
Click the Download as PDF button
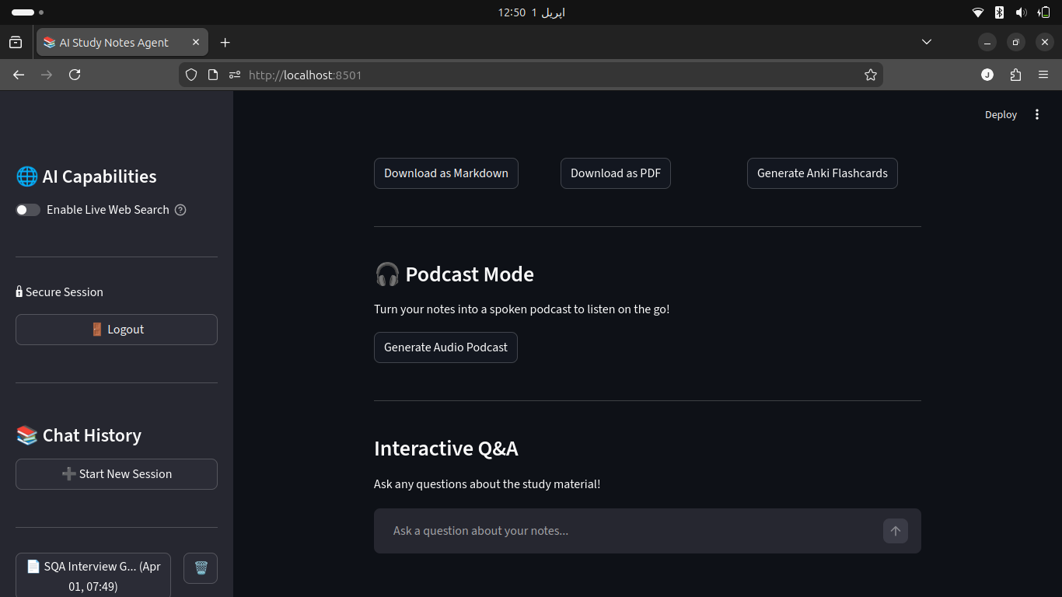[x=616, y=173]
